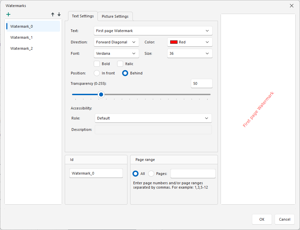This screenshot has height=230, width=300.
Task: Open the Text dropdown showing First page Watermark
Action: (153, 30)
